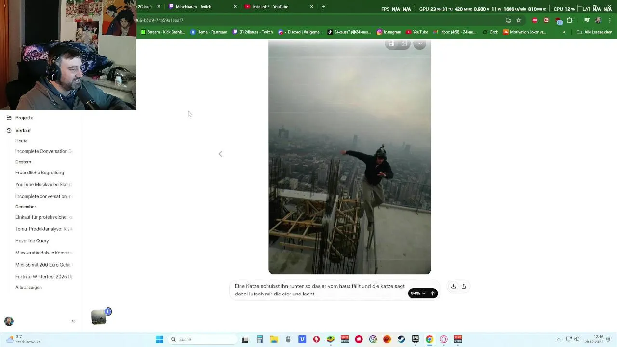Open the YouTube bookmark
The width and height of the screenshot is (617, 347).
coord(417,32)
